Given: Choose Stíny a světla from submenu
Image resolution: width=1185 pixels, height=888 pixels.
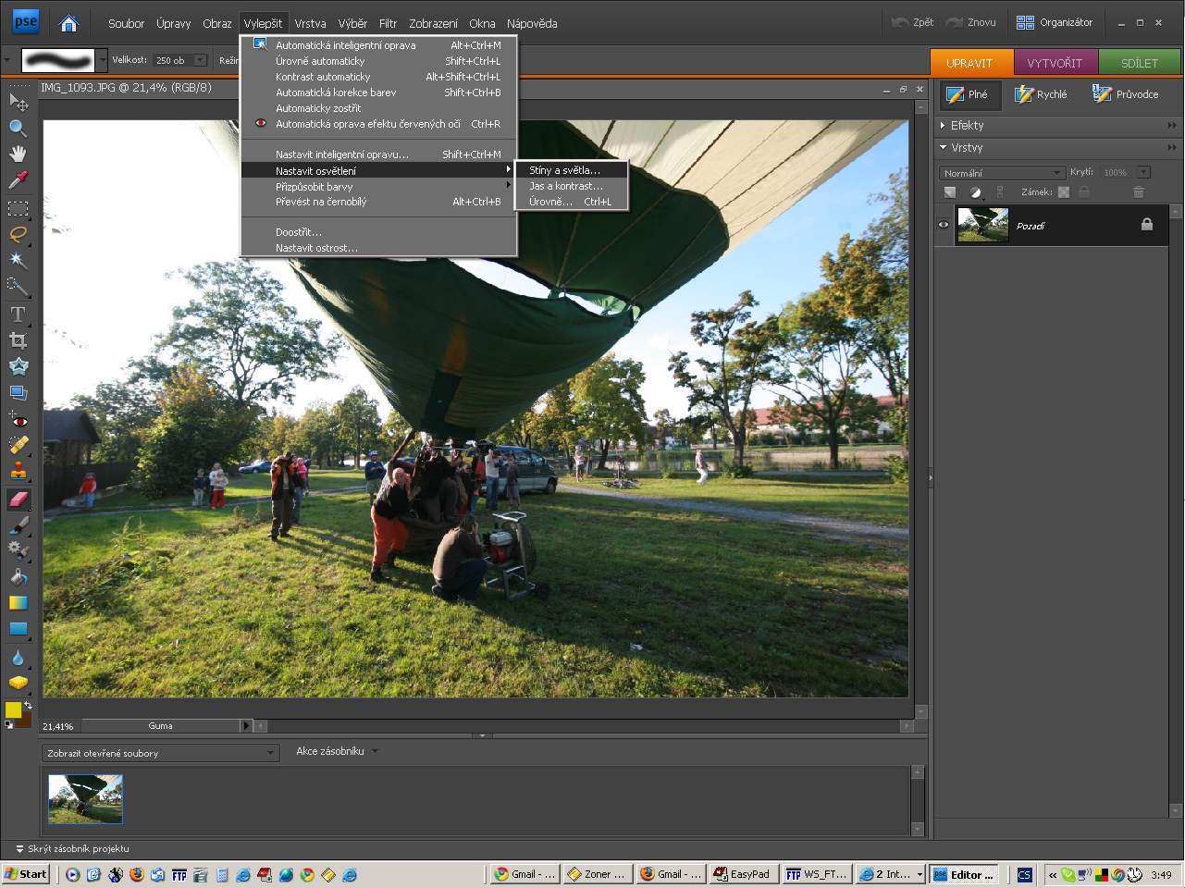Looking at the screenshot, I should coord(564,170).
